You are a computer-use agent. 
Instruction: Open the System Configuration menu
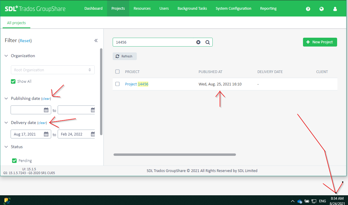pyautogui.click(x=233, y=9)
